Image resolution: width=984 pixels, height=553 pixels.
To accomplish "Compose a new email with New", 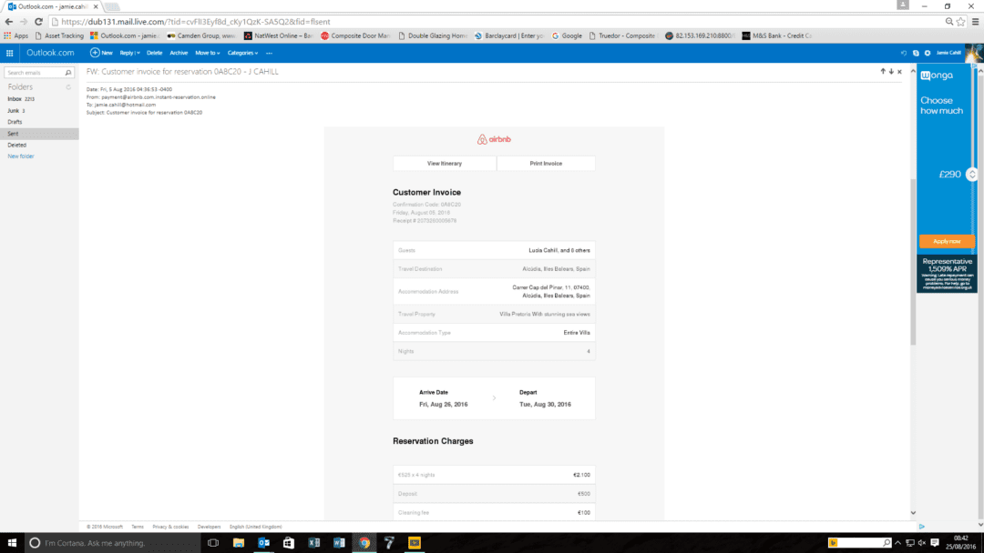I will tap(102, 54).
